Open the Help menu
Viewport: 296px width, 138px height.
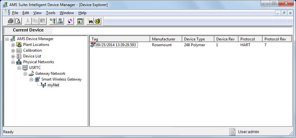[82, 13]
